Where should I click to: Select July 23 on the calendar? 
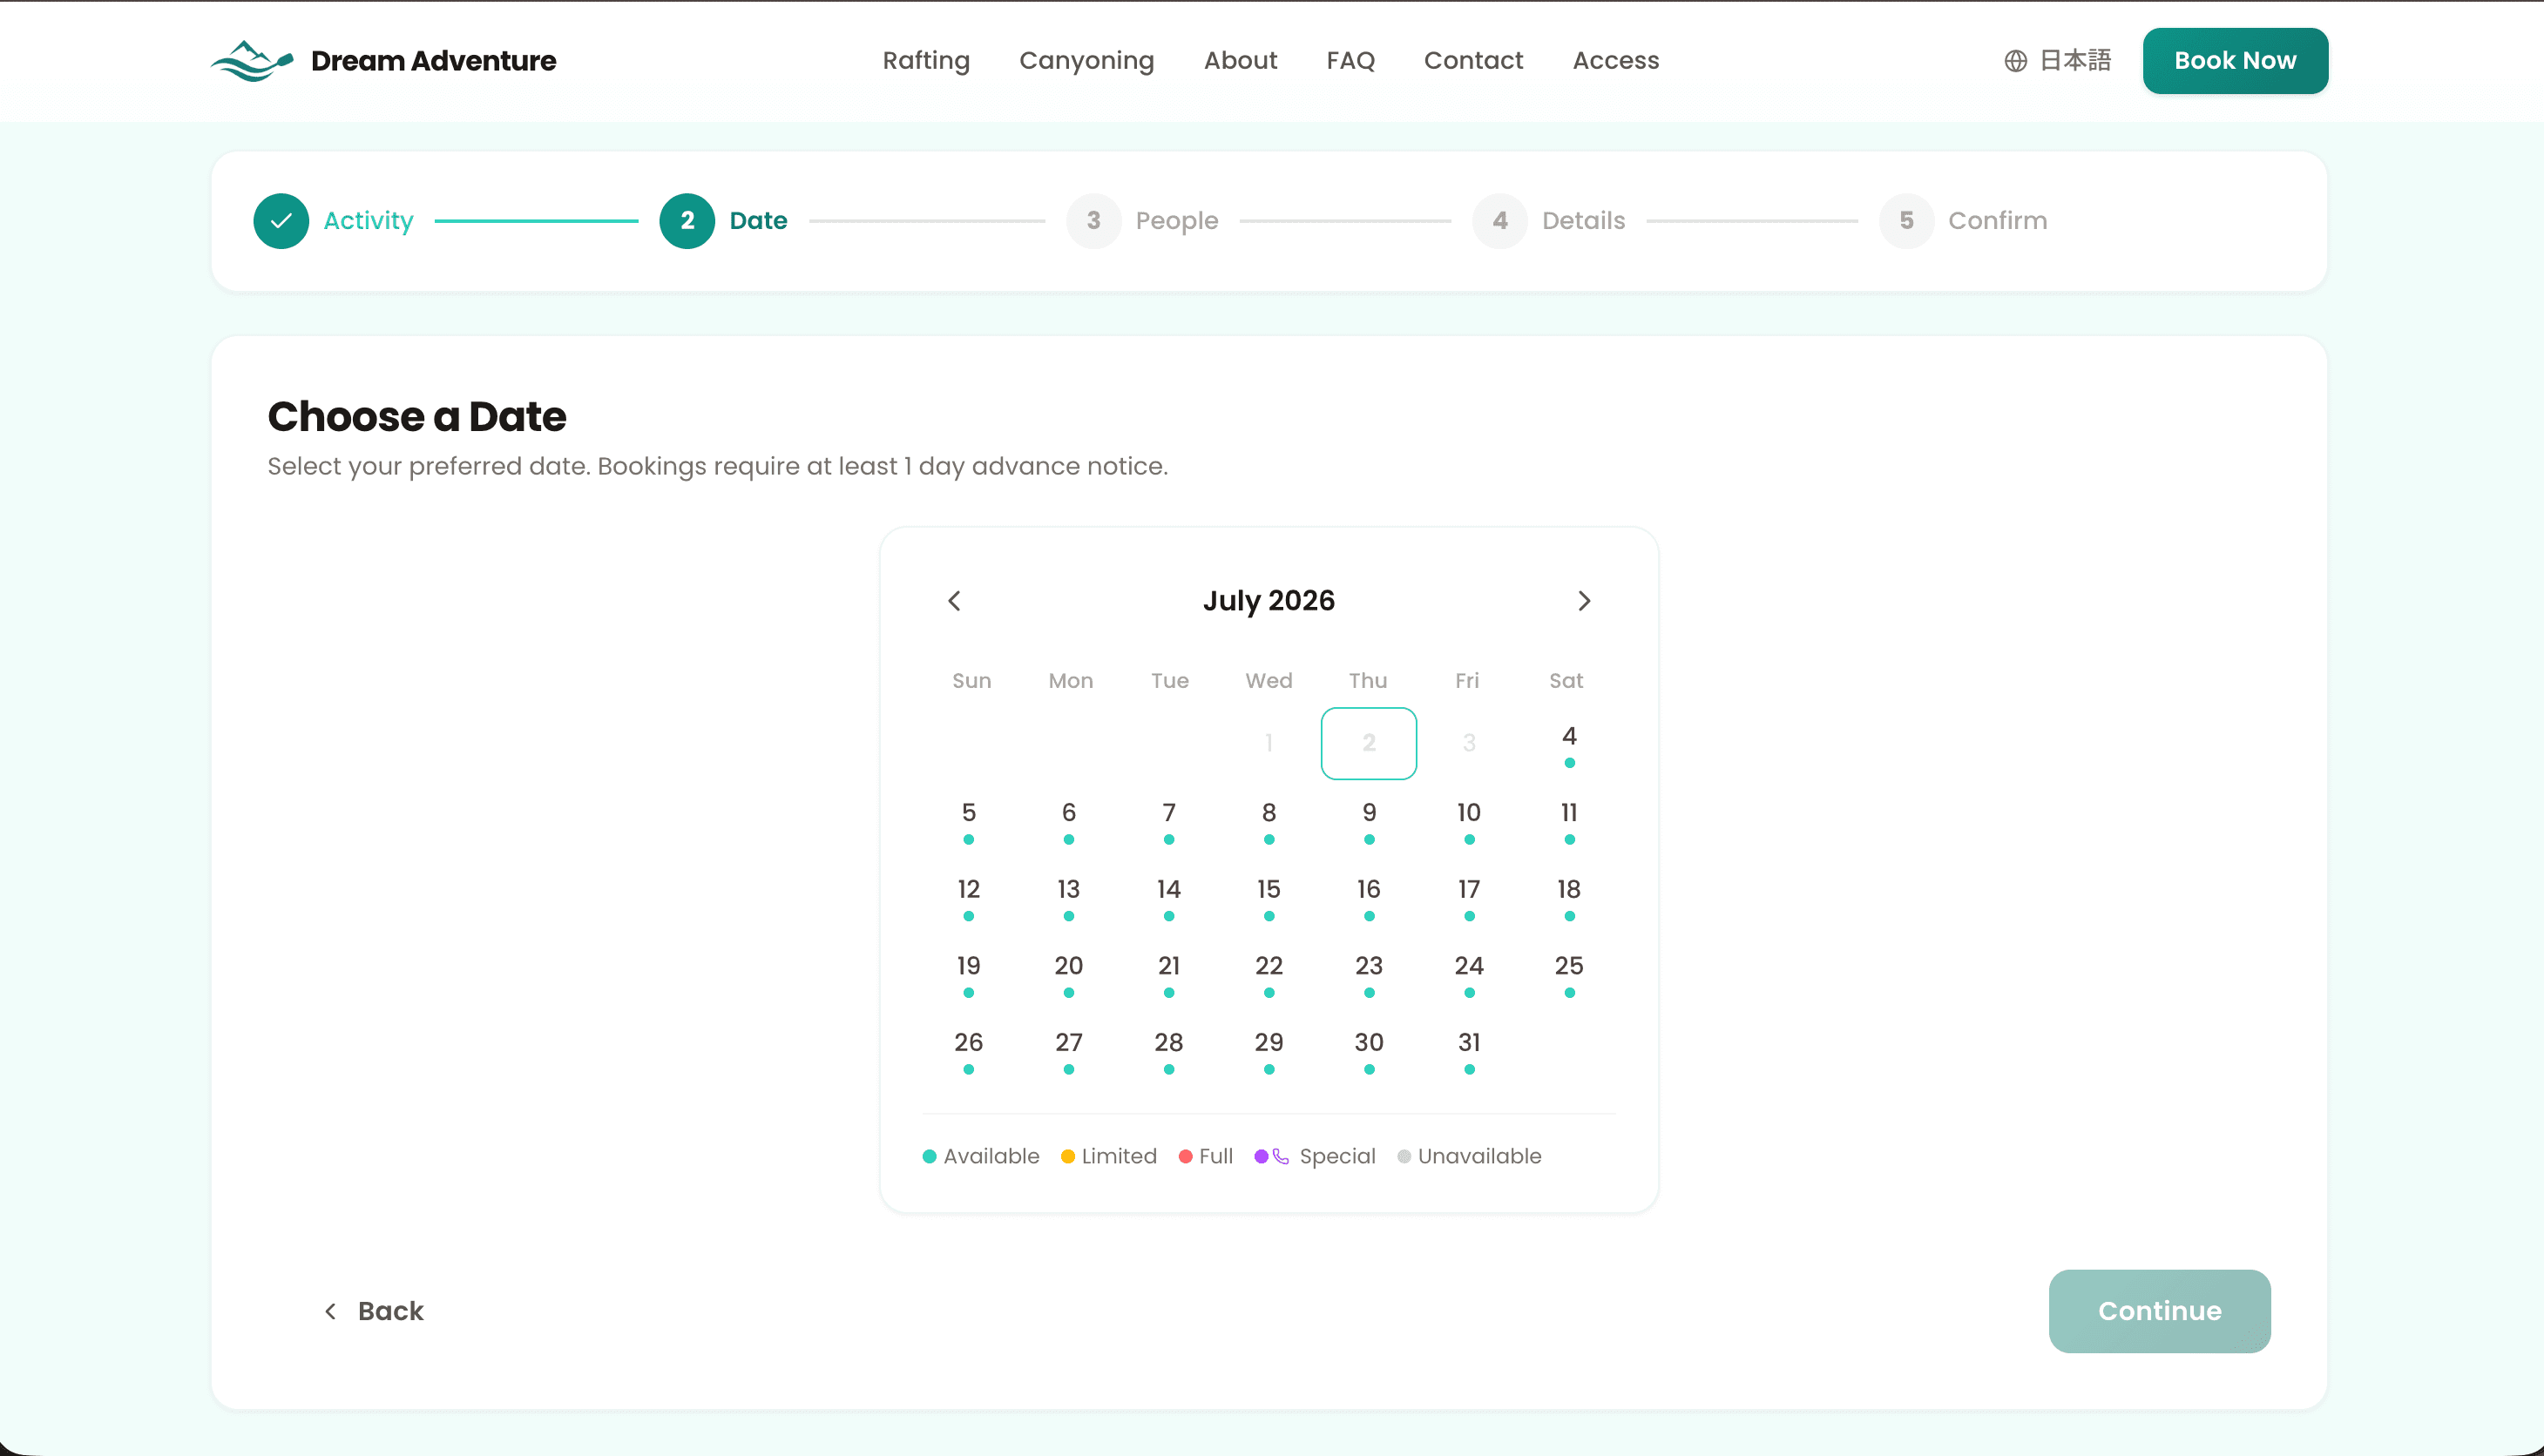tap(1369, 974)
